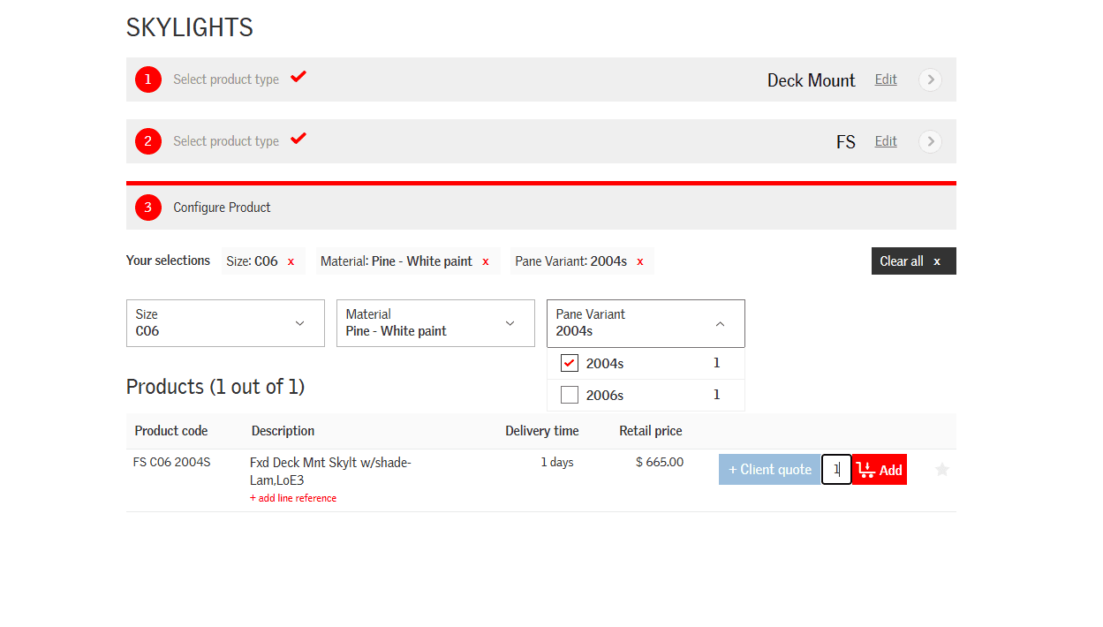Click step 3 Configure Product header
The image size is (1103, 627).
click(x=541, y=208)
